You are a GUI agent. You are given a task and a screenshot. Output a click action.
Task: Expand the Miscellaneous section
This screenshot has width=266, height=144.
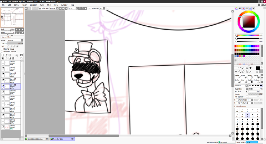pyautogui.click(x=241, y=106)
